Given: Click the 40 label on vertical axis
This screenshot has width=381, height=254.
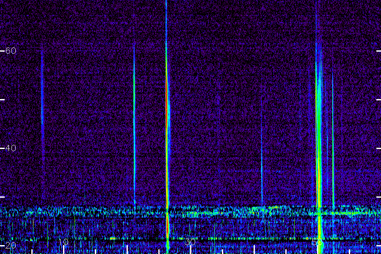Looking at the screenshot, I should [x=11, y=148].
